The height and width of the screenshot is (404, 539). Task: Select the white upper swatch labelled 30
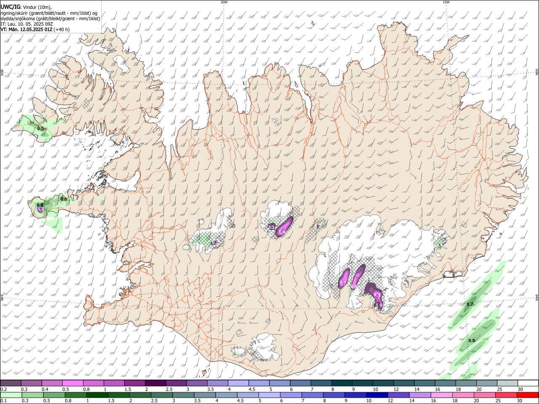click(528, 383)
